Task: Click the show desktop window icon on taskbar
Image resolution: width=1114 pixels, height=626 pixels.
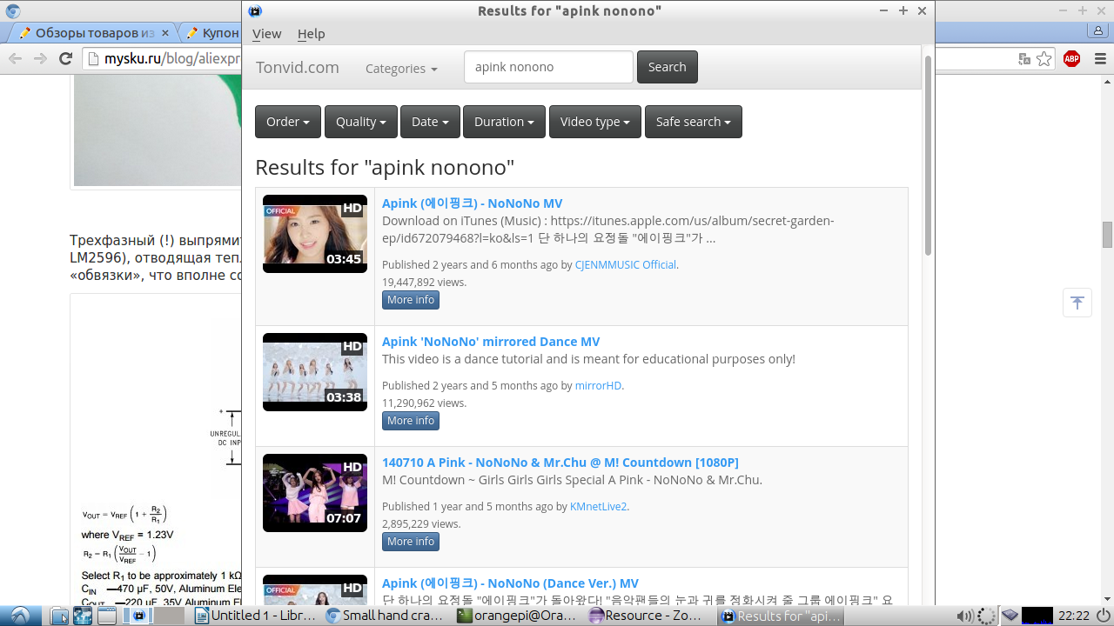Action: 106,616
